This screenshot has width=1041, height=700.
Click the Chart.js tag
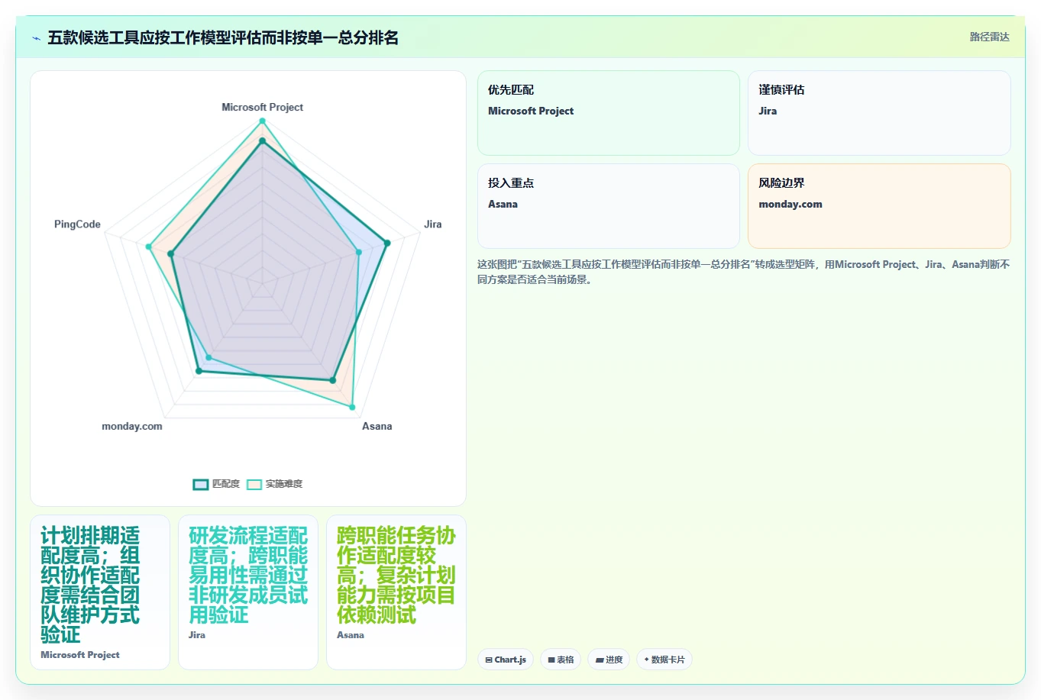[x=506, y=660]
